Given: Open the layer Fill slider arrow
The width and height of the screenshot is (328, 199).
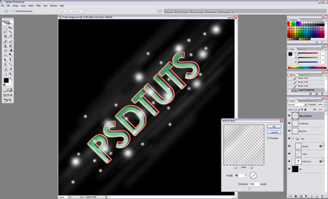Looking at the screenshot, I should (x=325, y=109).
